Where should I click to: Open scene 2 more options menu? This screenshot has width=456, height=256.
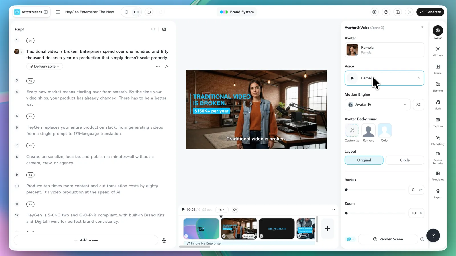(x=158, y=66)
